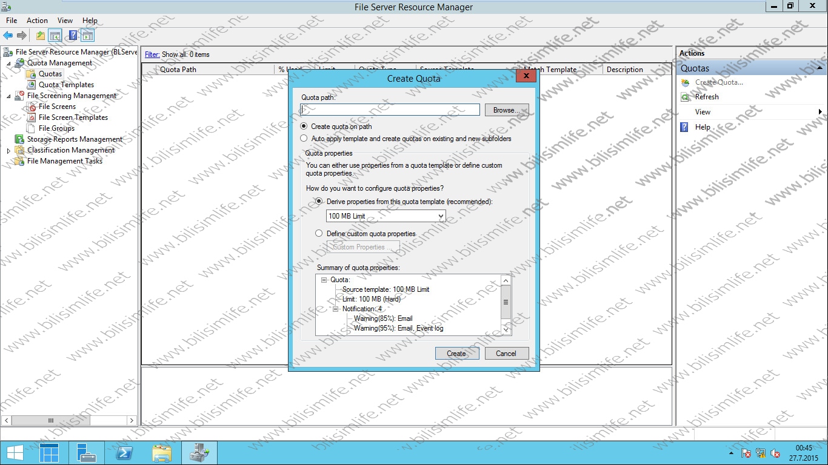Click the Filter link above quota list

pos(152,54)
